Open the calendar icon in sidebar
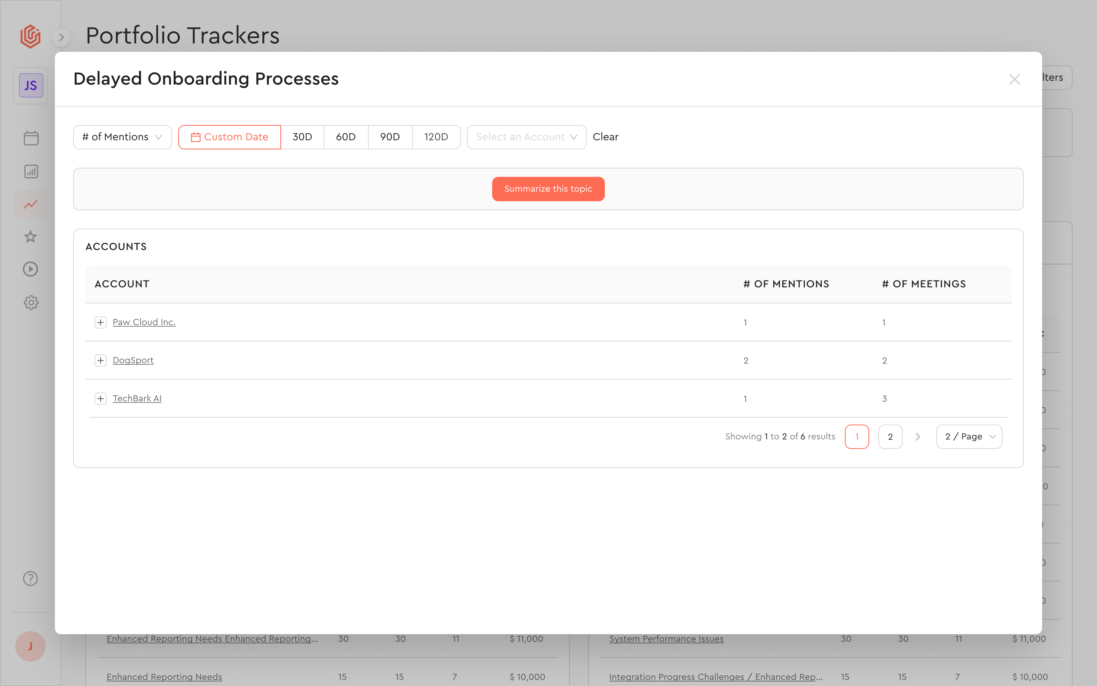Image resolution: width=1097 pixels, height=686 pixels. coord(31,138)
